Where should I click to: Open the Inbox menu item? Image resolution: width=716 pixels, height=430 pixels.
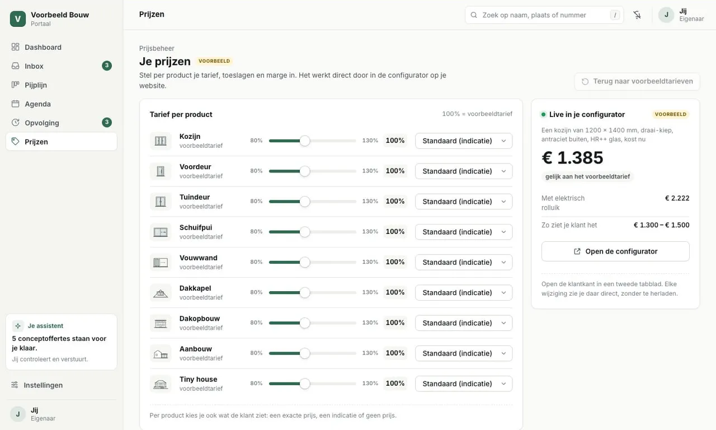pos(62,66)
